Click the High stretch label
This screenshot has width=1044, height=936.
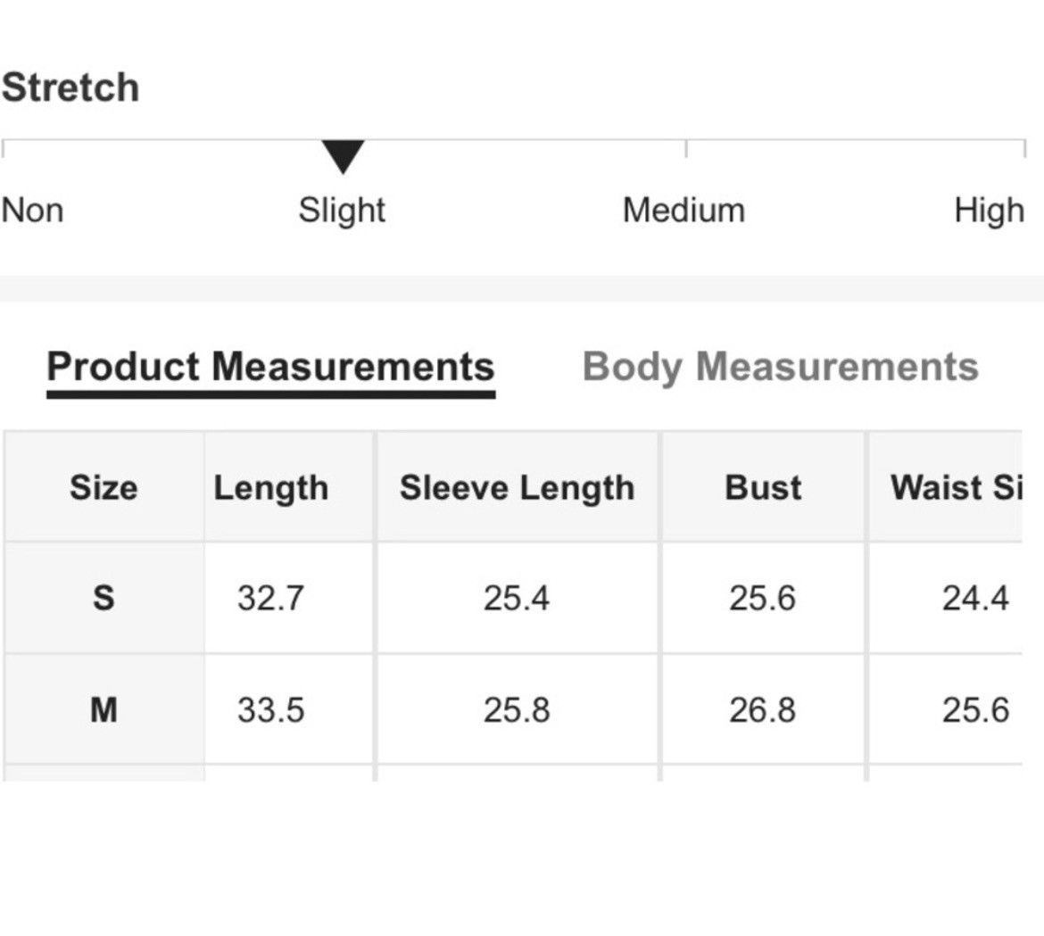coord(990,211)
